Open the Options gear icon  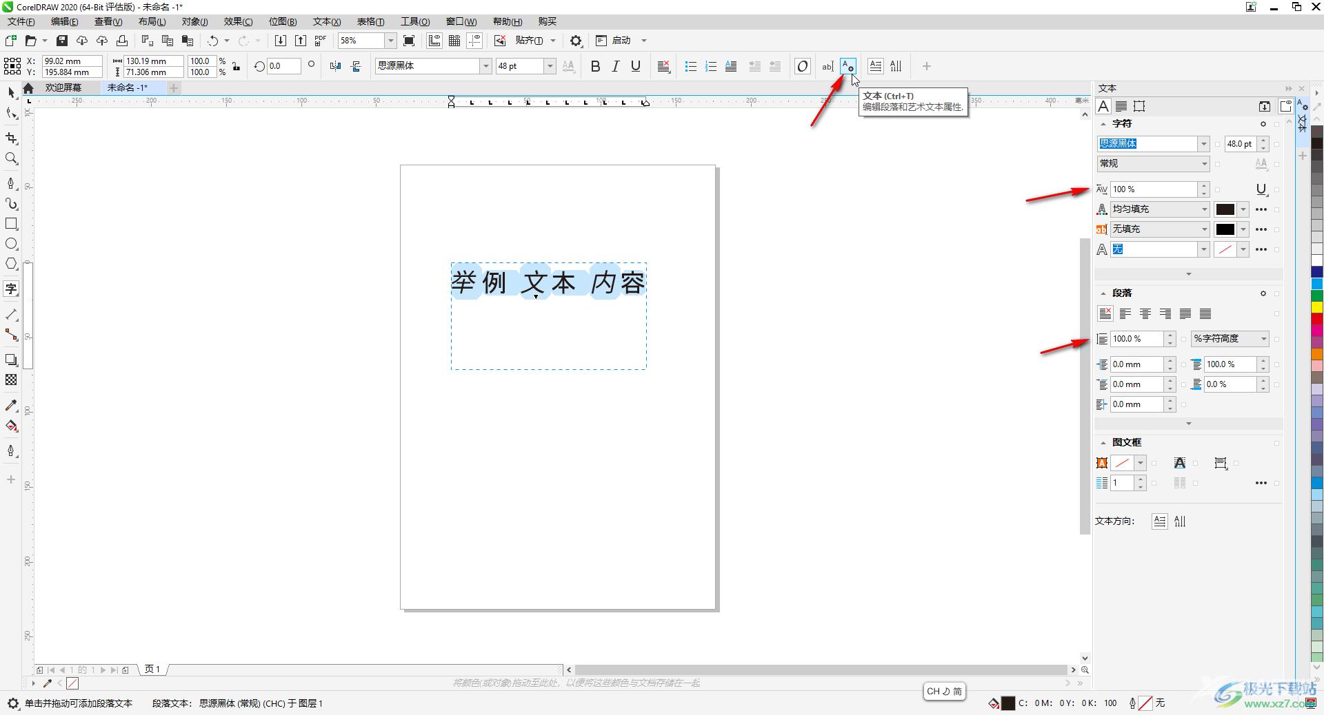point(576,41)
